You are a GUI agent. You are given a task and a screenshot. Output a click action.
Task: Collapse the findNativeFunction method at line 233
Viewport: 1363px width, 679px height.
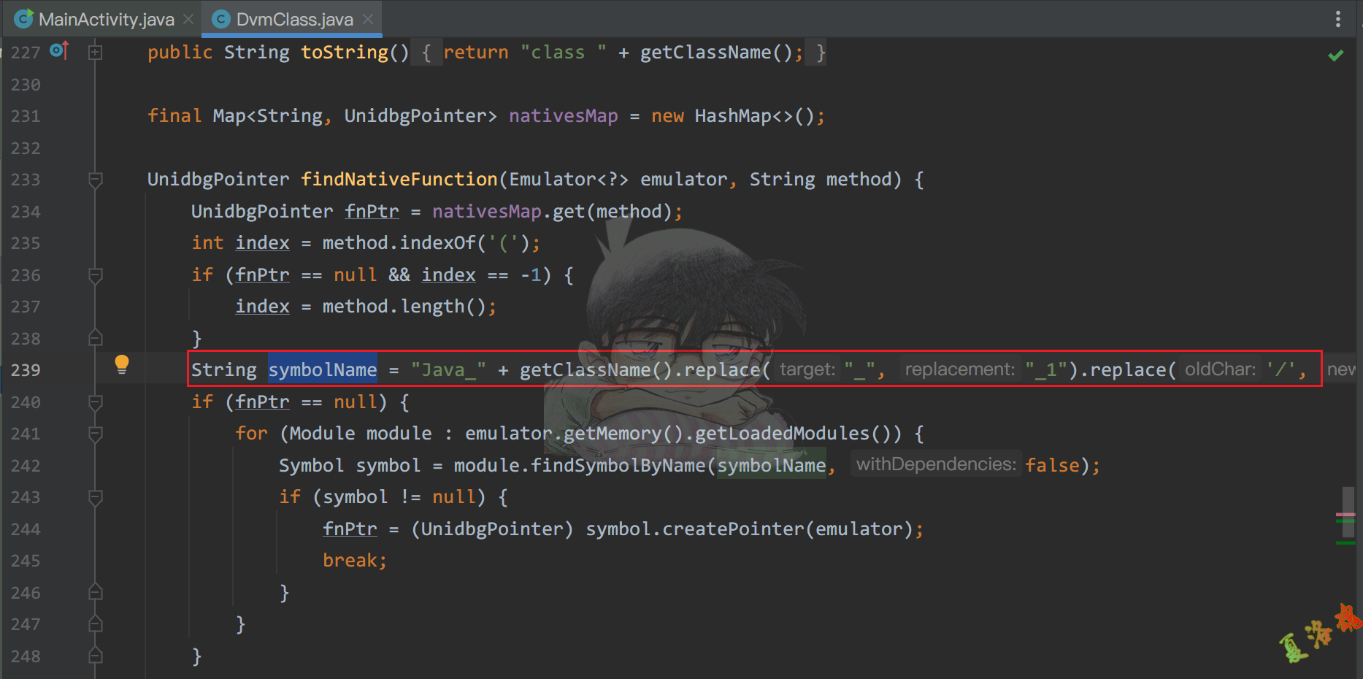[x=95, y=180]
